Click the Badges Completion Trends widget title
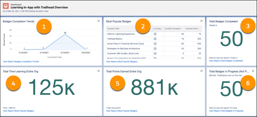Image resolution: width=257 pixels, height=117 pixels. (x=19, y=21)
